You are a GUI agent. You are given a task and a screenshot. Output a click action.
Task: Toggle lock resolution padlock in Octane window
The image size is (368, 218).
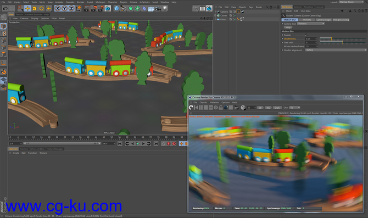pyautogui.click(x=221, y=108)
